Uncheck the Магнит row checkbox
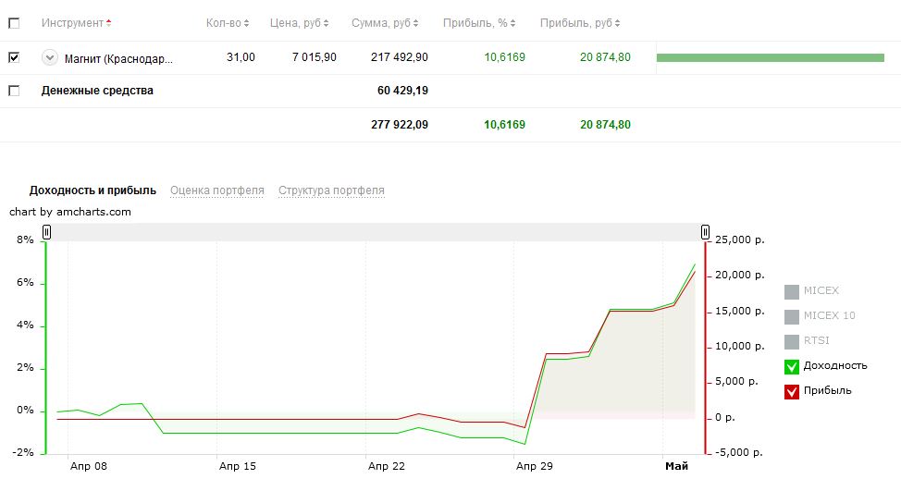 tap(14, 57)
